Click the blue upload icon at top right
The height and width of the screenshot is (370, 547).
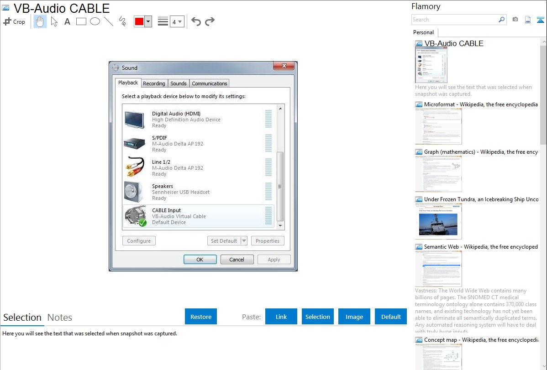pos(540,20)
